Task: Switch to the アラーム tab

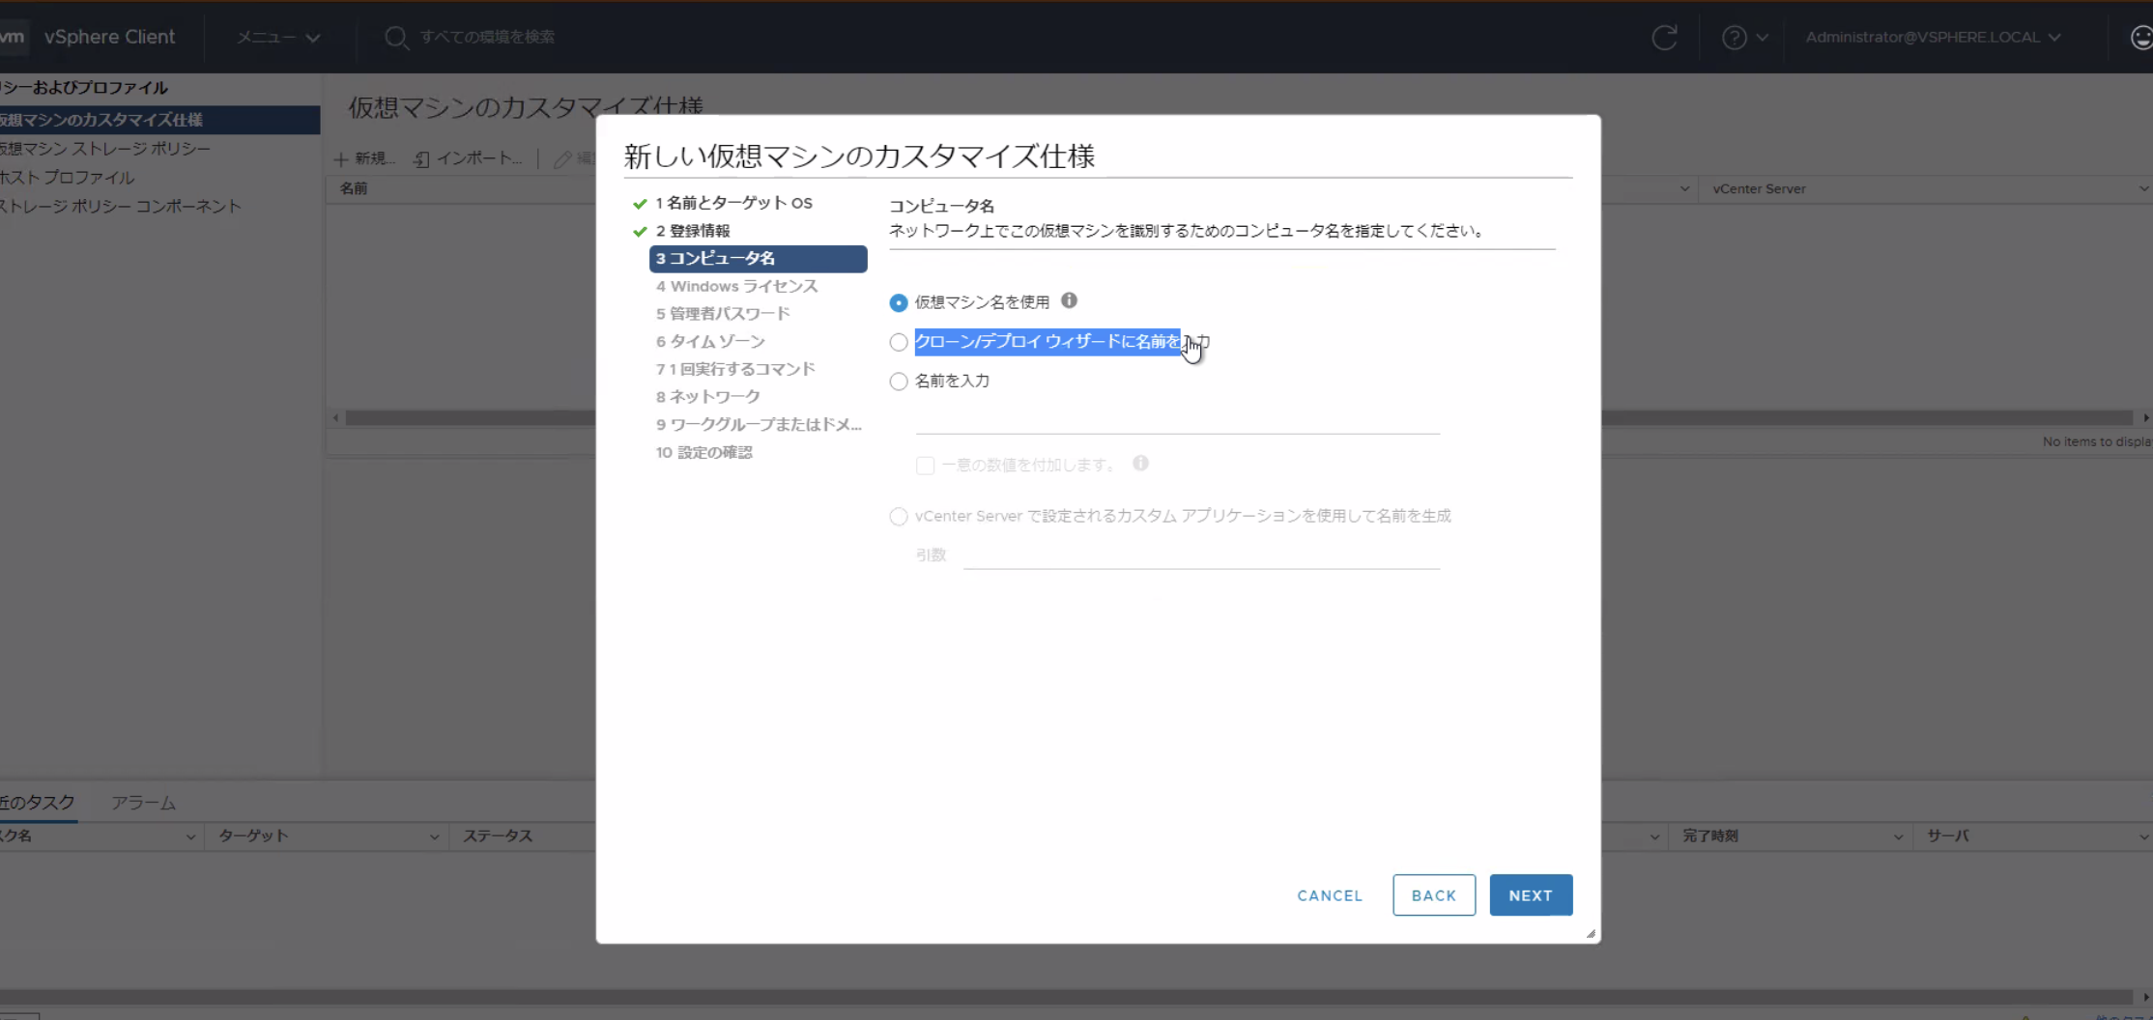Action: point(143,802)
